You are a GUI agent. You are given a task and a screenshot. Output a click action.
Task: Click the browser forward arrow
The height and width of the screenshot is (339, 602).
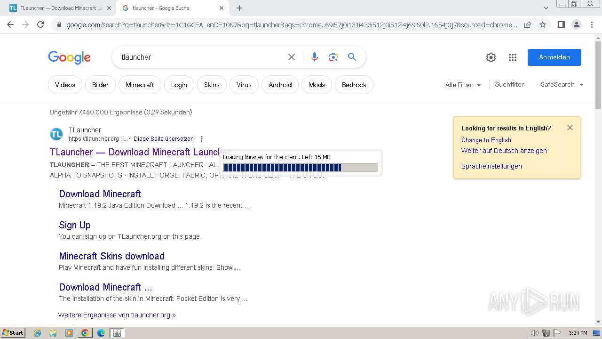point(25,24)
